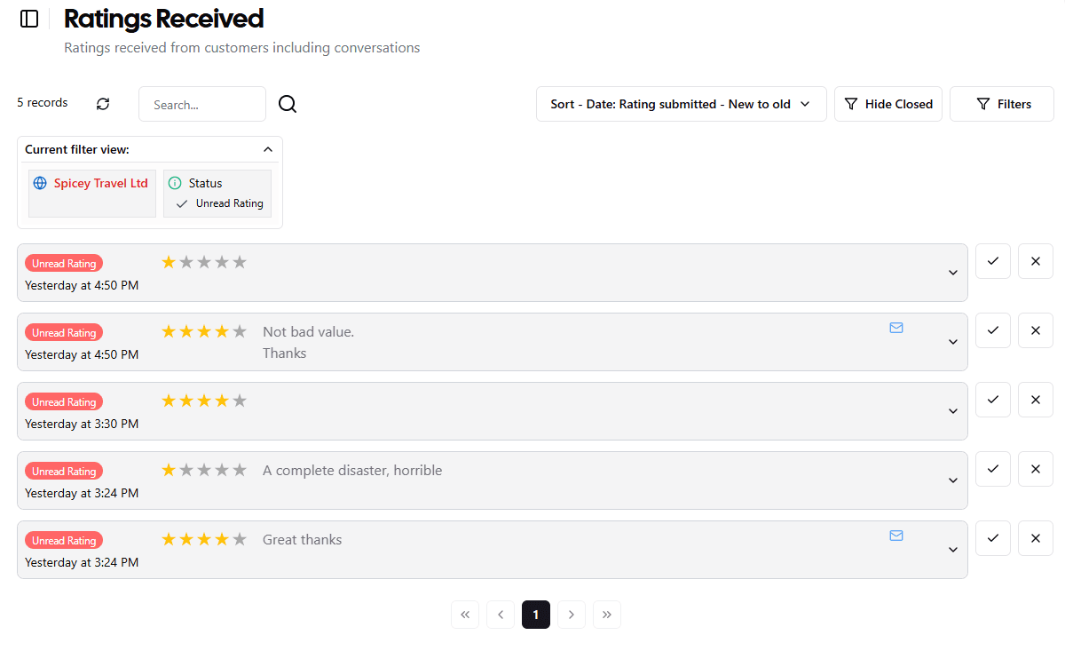Click the envelope icon on 'Great thanks' row
The width and height of the screenshot is (1065, 651).
(896, 536)
